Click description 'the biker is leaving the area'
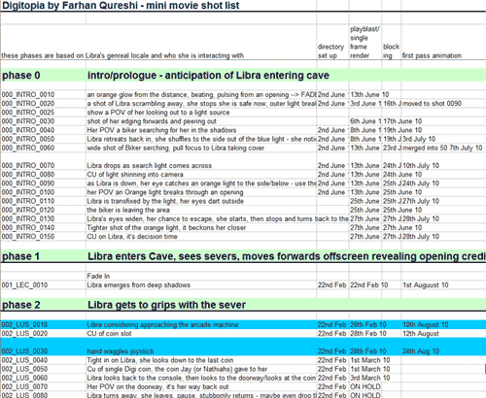 tap(128, 210)
